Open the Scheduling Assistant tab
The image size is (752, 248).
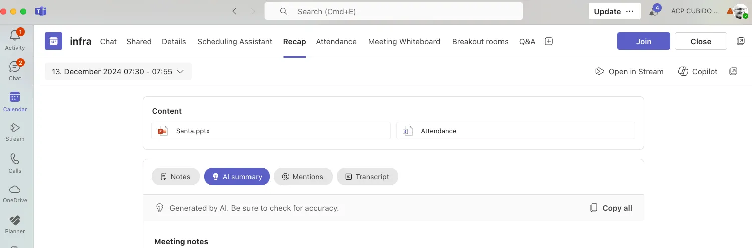[234, 42]
